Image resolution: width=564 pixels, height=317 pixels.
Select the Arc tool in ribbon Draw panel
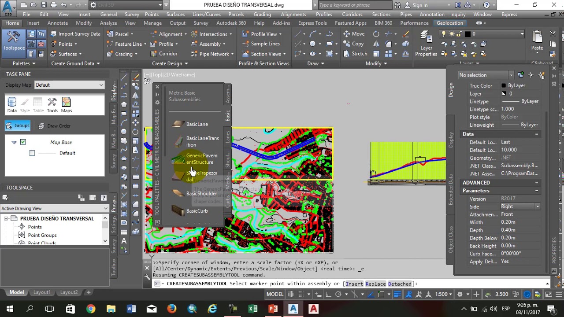pos(313,34)
